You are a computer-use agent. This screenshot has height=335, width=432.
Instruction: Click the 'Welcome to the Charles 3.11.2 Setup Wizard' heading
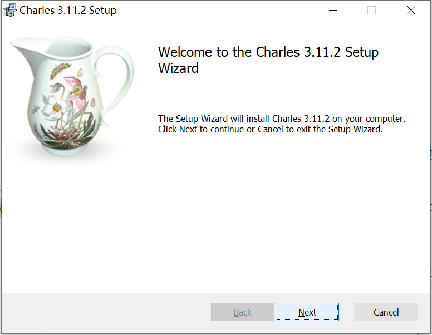coord(268,60)
